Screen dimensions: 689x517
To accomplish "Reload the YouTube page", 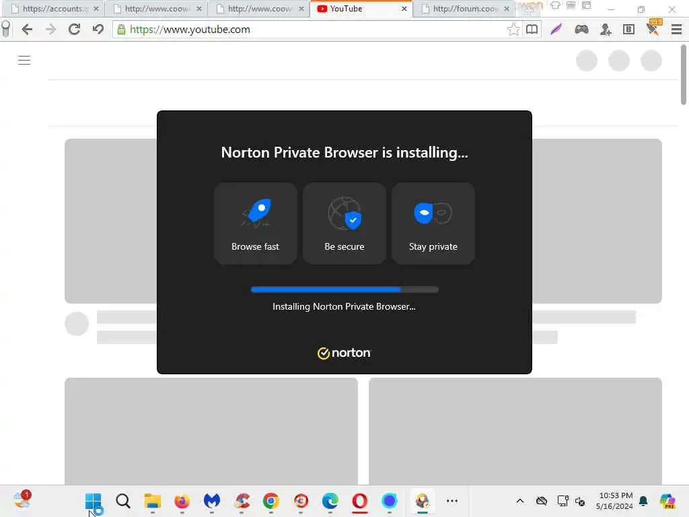I will (74, 30).
